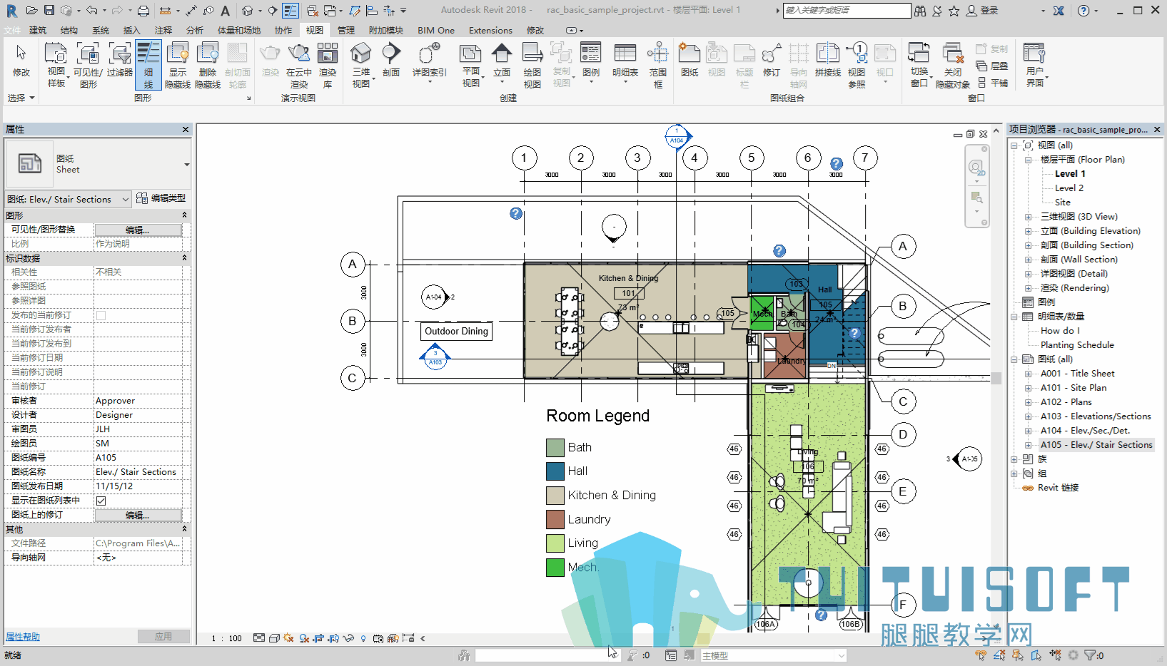
Task: Click the keyword search input field
Action: click(x=847, y=11)
